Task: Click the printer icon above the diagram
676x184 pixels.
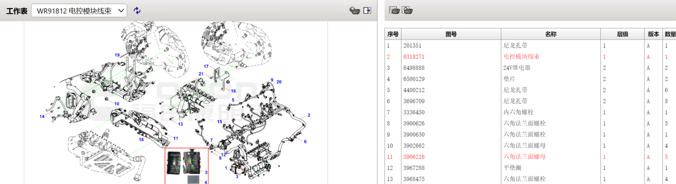Action: [355, 10]
